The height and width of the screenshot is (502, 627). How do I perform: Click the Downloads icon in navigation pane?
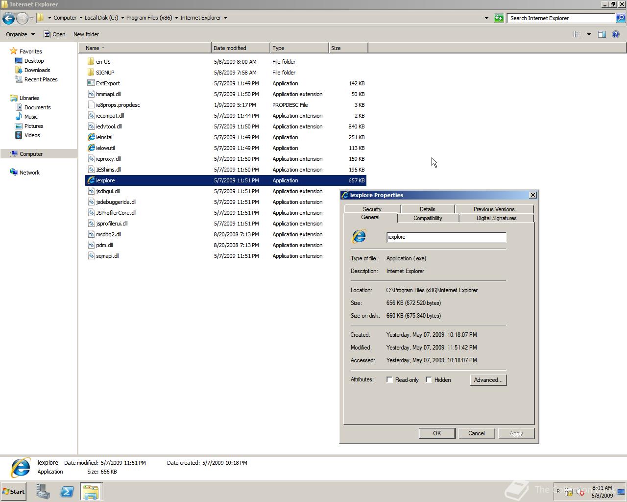[x=19, y=70]
